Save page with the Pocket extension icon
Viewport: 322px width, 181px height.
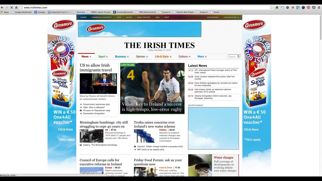[314, 8]
